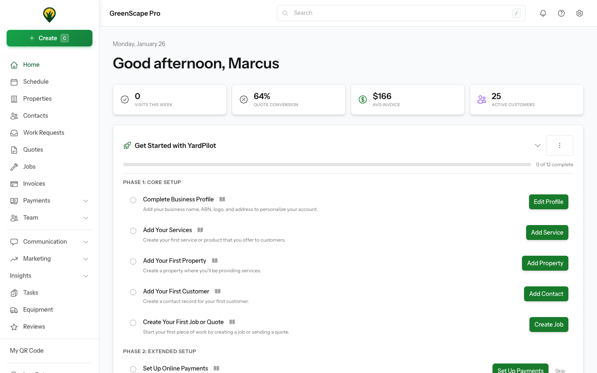
Task: Open the Quotes section
Action: click(x=33, y=149)
